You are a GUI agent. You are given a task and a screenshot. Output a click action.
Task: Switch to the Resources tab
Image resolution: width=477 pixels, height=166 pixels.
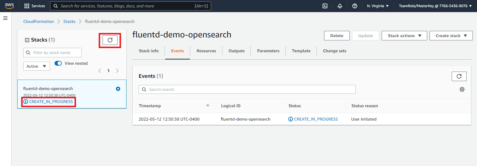pos(206,51)
